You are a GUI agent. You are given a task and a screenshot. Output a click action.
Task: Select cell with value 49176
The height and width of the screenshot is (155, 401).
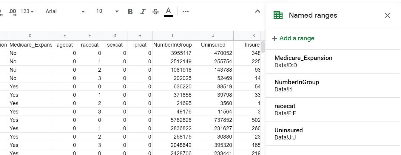[172, 112]
